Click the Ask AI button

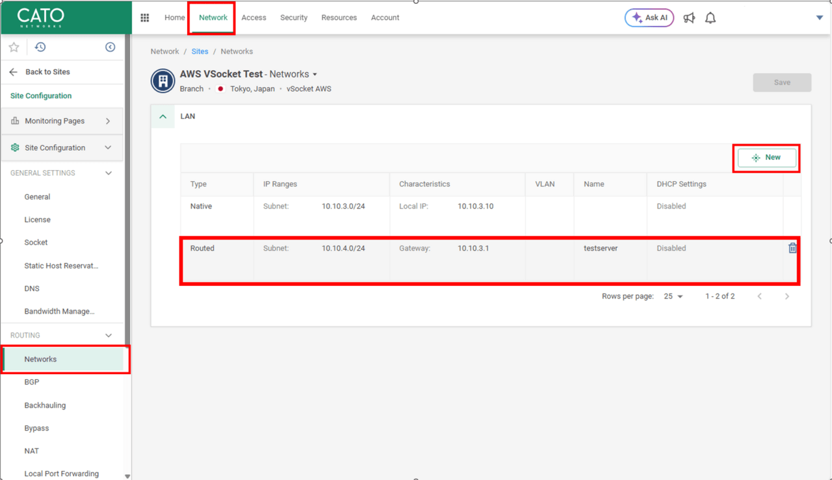[x=649, y=18]
